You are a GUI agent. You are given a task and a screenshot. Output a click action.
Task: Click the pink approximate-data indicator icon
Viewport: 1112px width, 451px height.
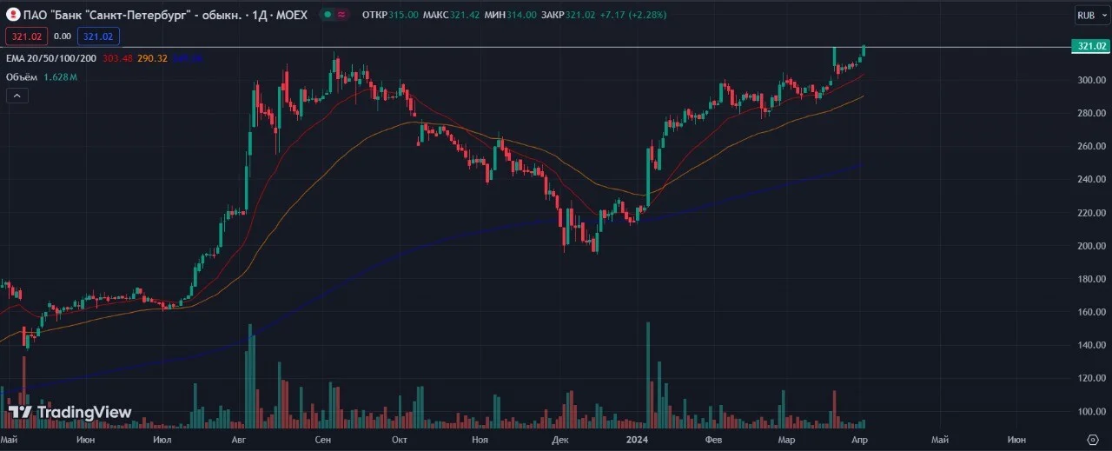(x=343, y=15)
